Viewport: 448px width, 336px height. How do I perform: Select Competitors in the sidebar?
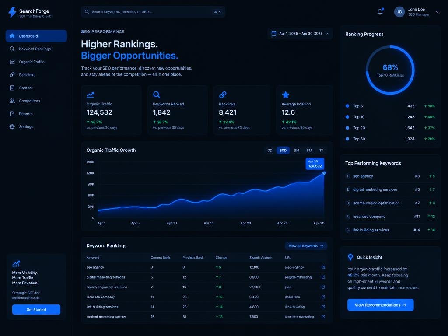pyautogui.click(x=36, y=101)
